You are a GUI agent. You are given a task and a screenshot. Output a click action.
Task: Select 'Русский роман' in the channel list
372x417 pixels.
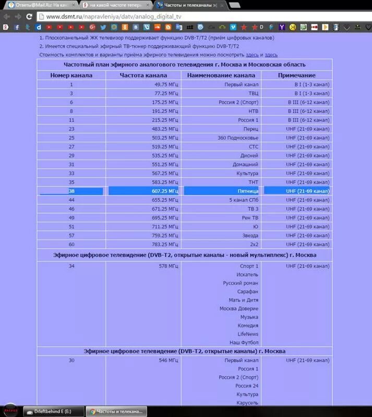241,283
